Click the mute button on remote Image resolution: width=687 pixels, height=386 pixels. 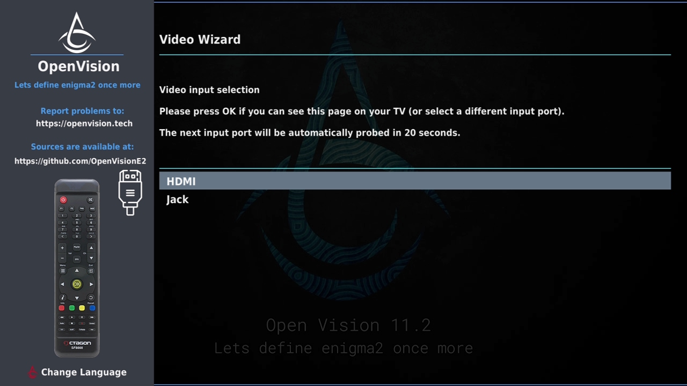point(91,200)
